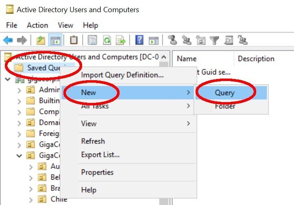
Task: Click the gray Forward arrow toolbar icon
Action: (22, 40)
